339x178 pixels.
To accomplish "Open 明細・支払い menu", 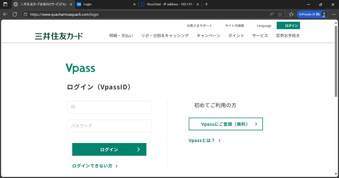I will click(x=121, y=36).
